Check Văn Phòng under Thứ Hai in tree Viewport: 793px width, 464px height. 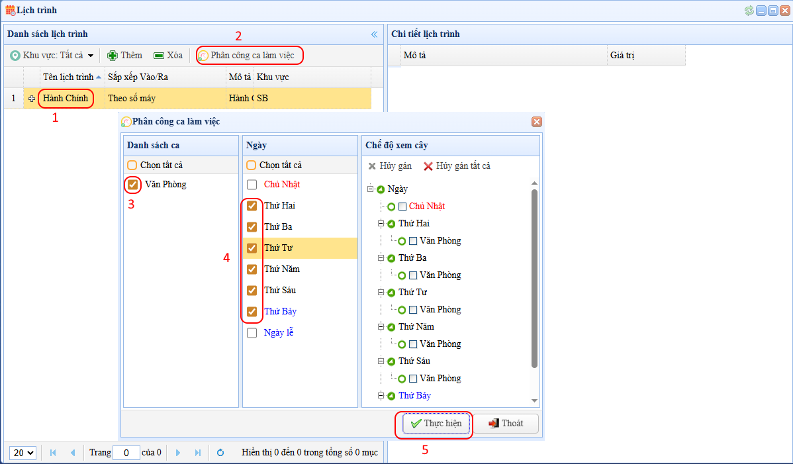point(413,241)
